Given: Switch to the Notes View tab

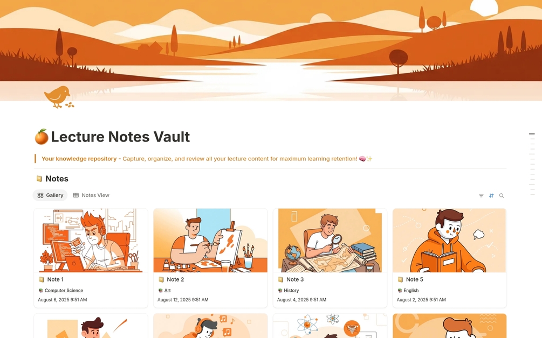Looking at the screenshot, I should [91, 195].
